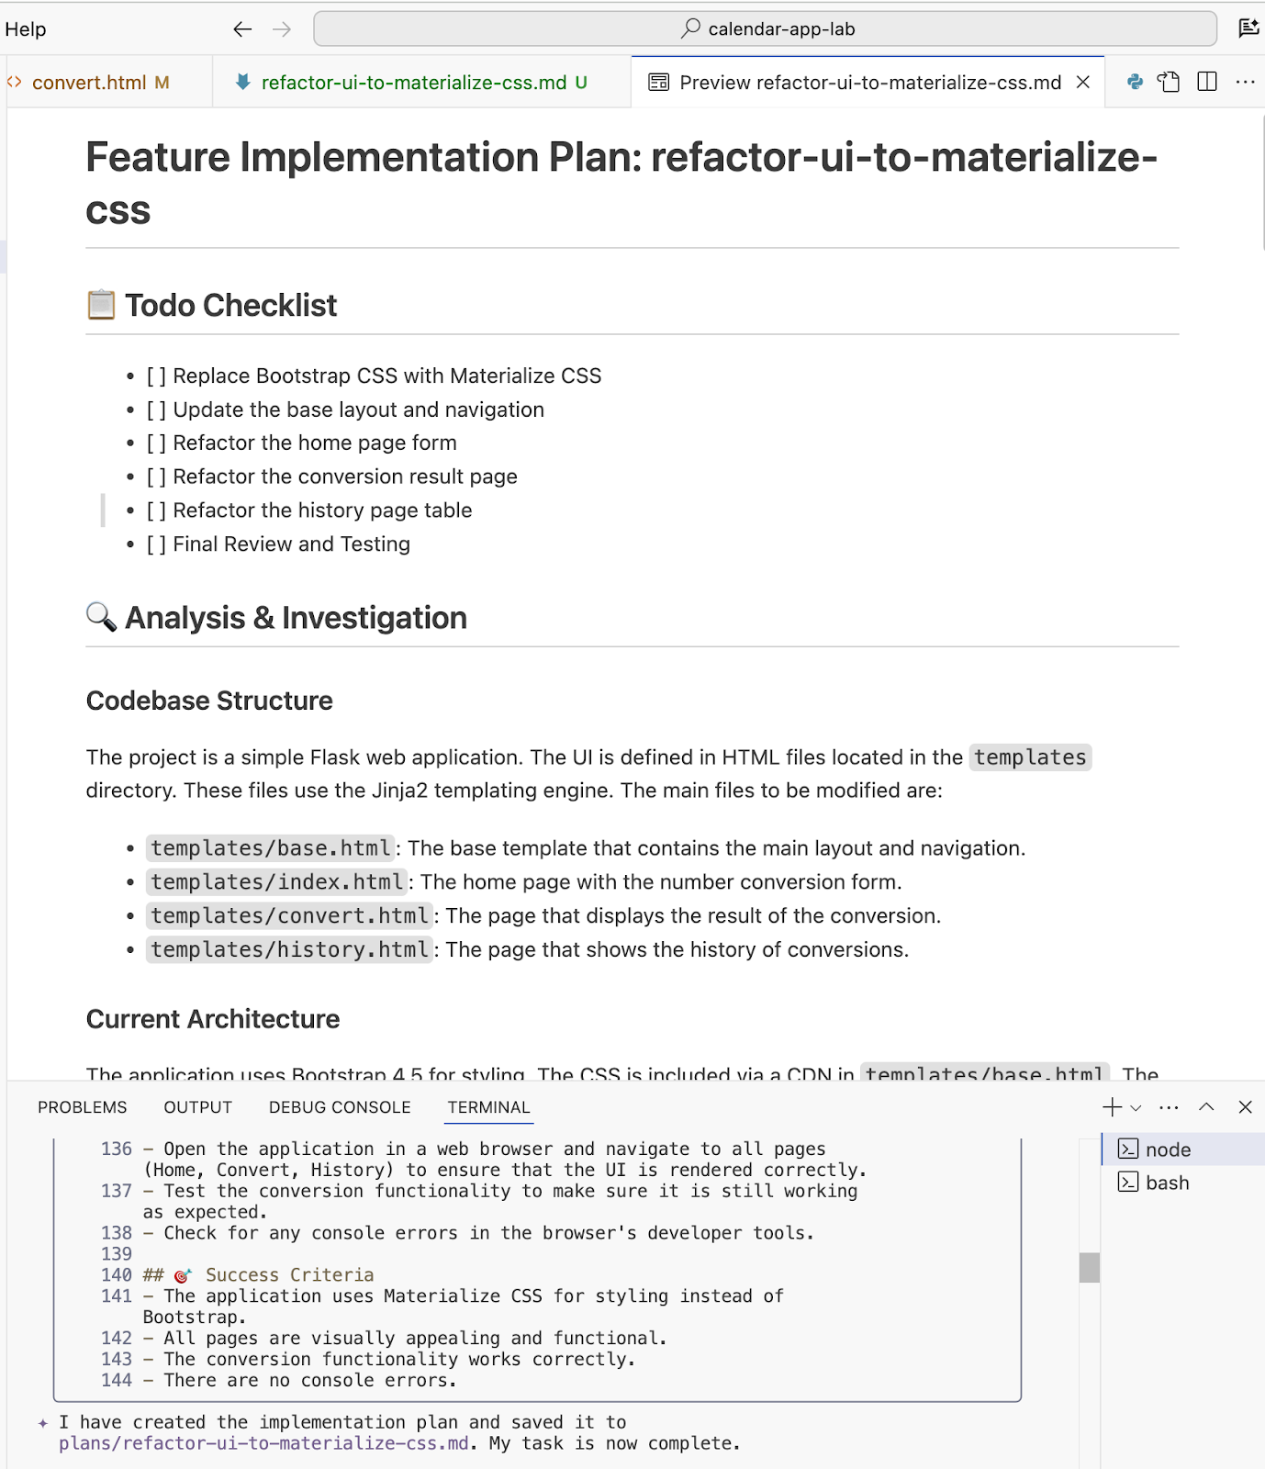Close the Preview refactor-ui-to-materialize-css.md tab
This screenshot has width=1265, height=1469.
[x=1083, y=82]
